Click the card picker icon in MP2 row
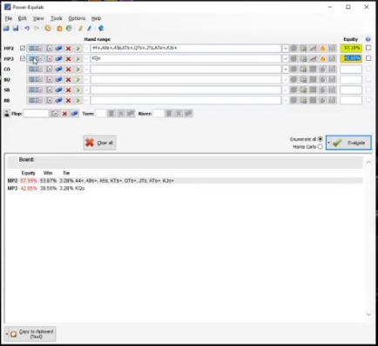Image resolution: width=378 pixels, height=346 pixels. coord(50,49)
